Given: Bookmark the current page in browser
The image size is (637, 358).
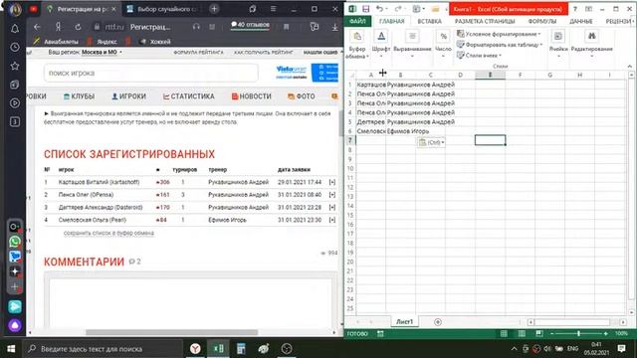Looking at the screenshot, I should [286, 27].
